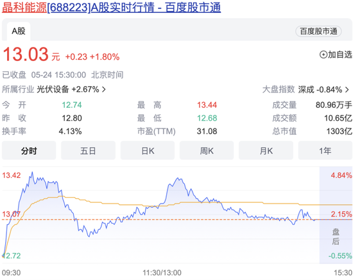Switch to the 日K chart tab
The width and height of the screenshot is (353, 280).
pos(148,150)
